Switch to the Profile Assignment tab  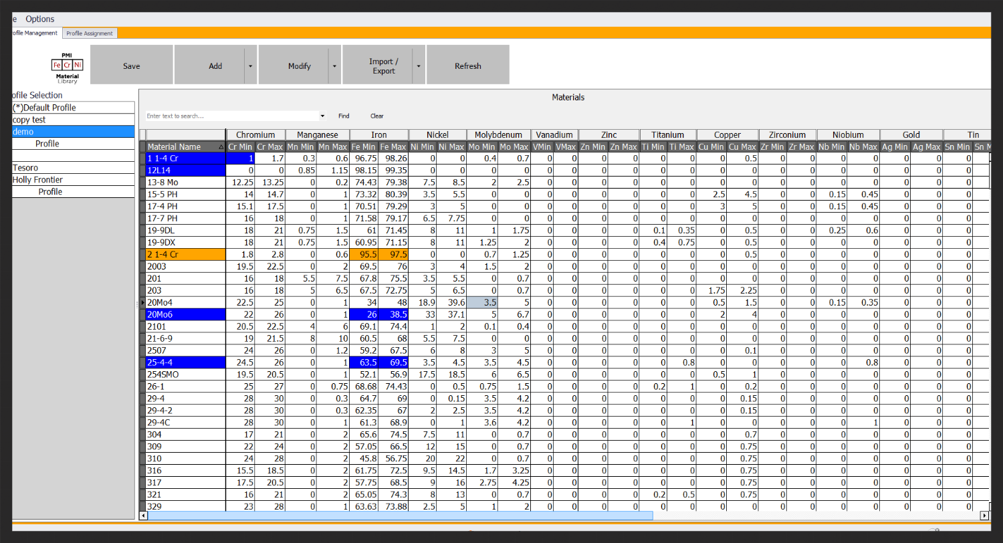(x=90, y=33)
